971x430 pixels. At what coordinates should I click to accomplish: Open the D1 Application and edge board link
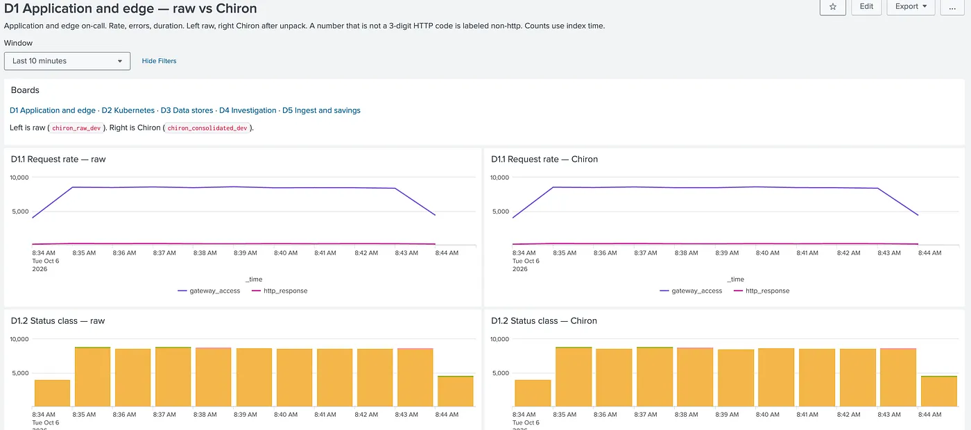click(x=53, y=110)
